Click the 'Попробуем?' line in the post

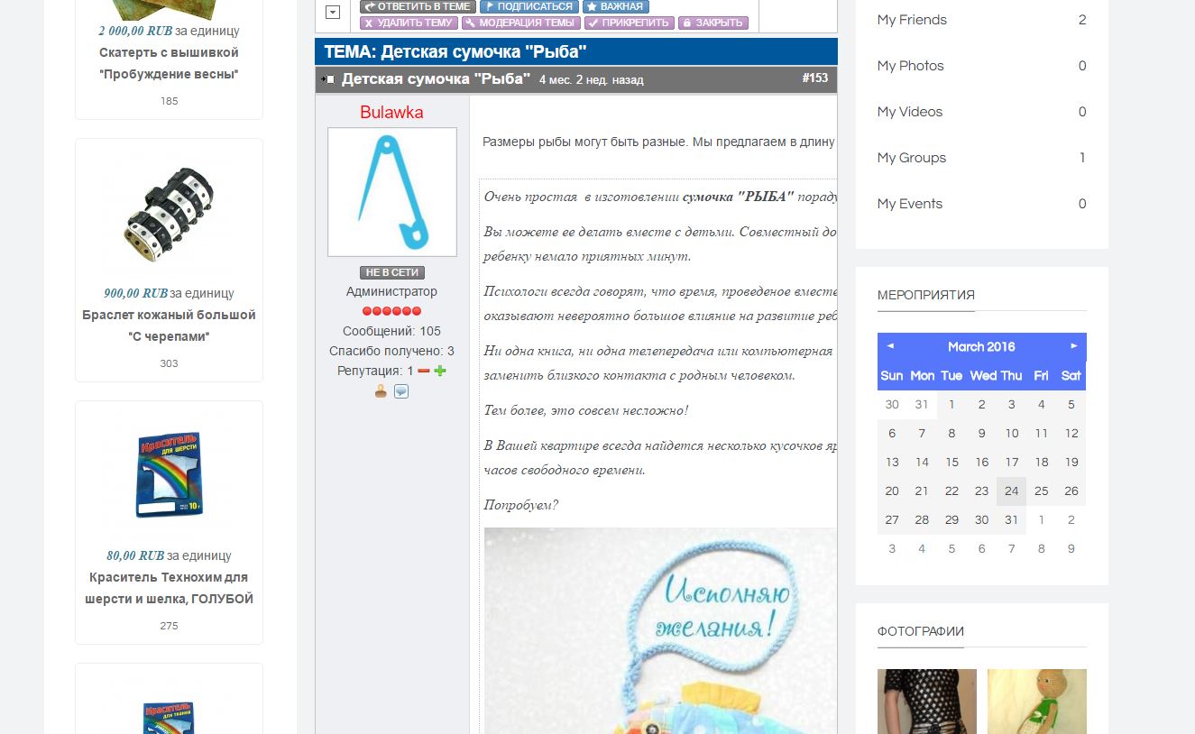(521, 505)
